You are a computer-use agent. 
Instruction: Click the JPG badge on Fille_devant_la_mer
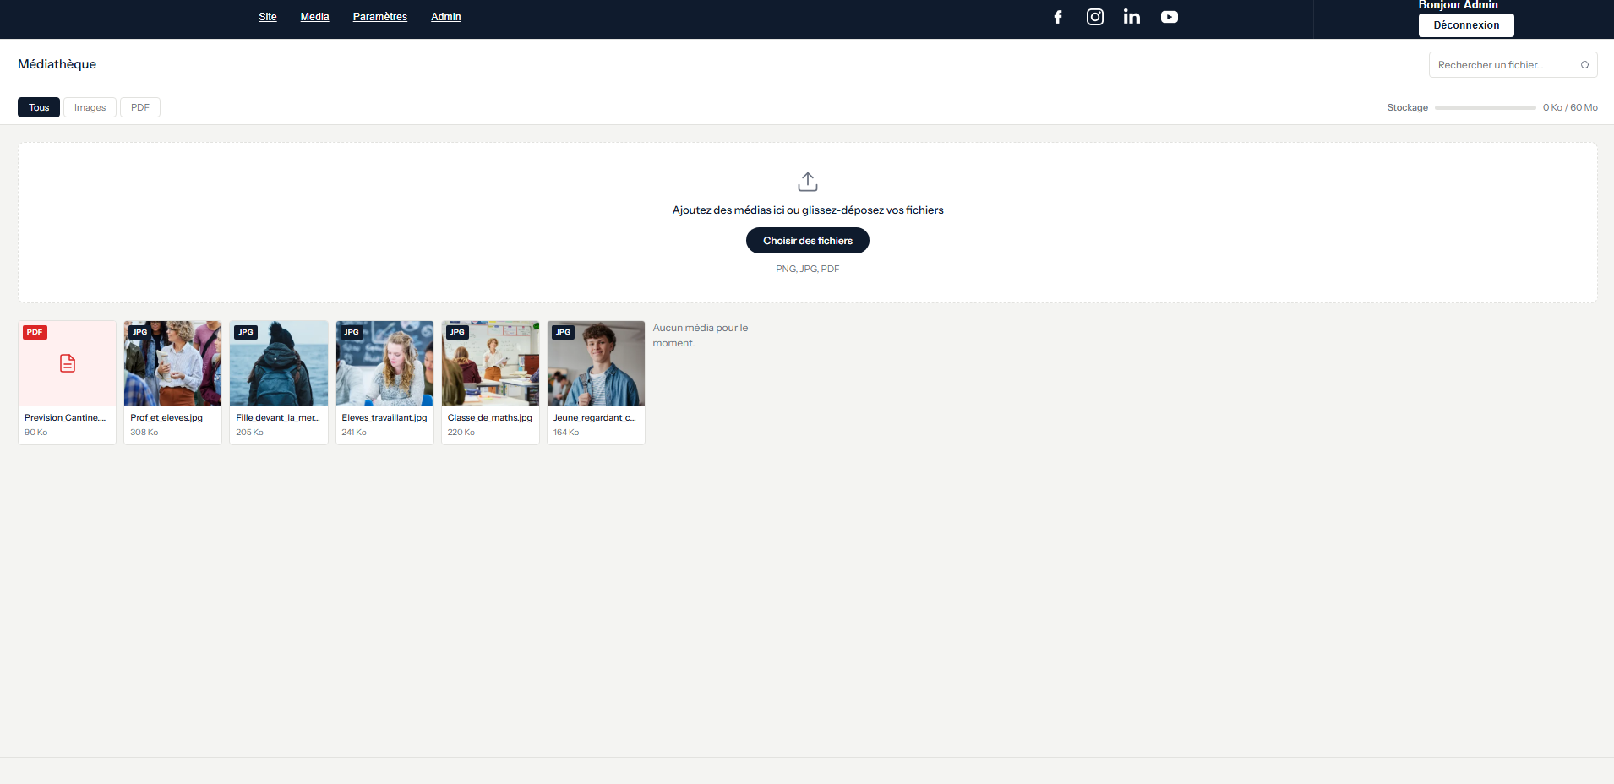pyautogui.click(x=246, y=332)
